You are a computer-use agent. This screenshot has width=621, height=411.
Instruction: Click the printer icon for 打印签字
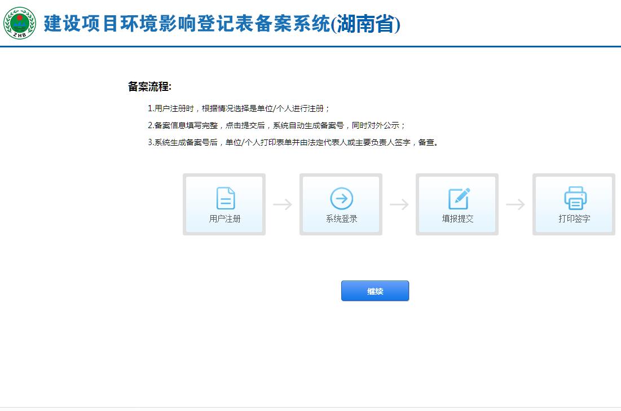point(575,198)
